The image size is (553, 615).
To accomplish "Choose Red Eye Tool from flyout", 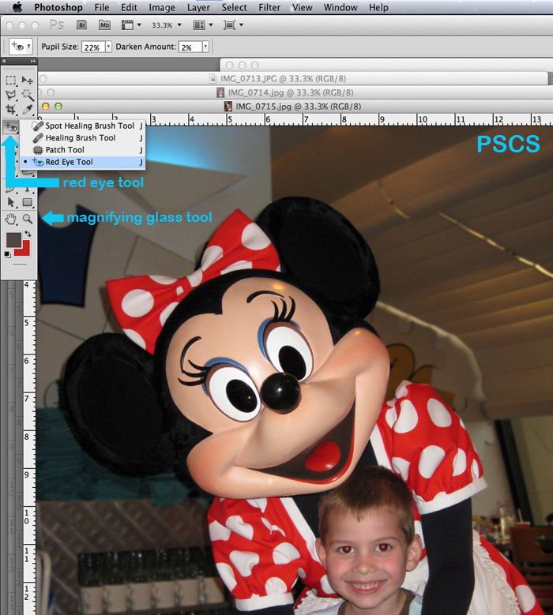I will tap(83, 162).
